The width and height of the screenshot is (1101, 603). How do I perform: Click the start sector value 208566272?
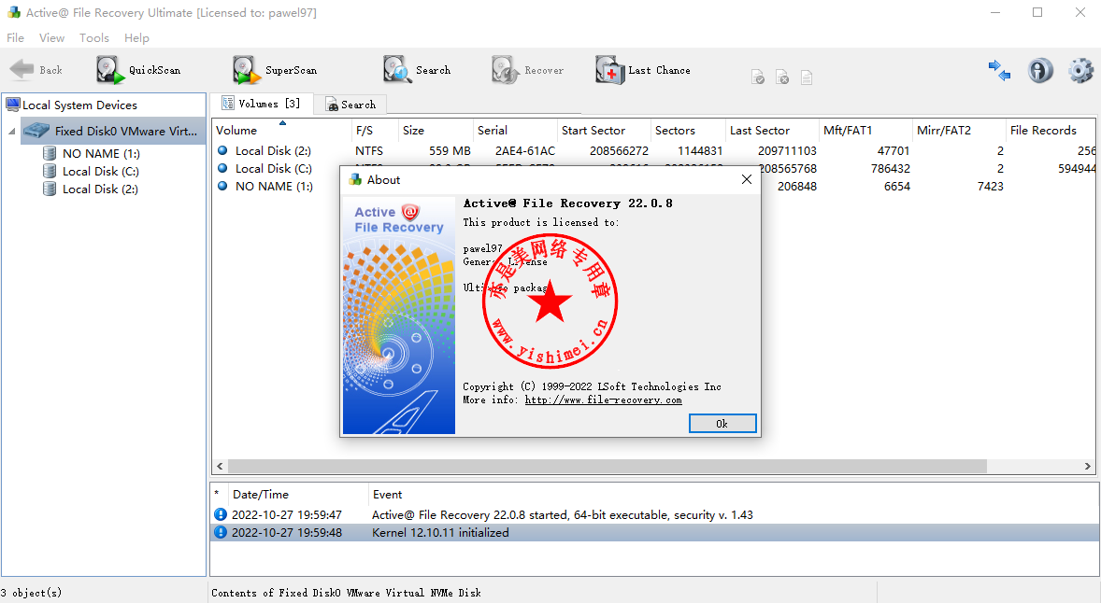pos(620,151)
